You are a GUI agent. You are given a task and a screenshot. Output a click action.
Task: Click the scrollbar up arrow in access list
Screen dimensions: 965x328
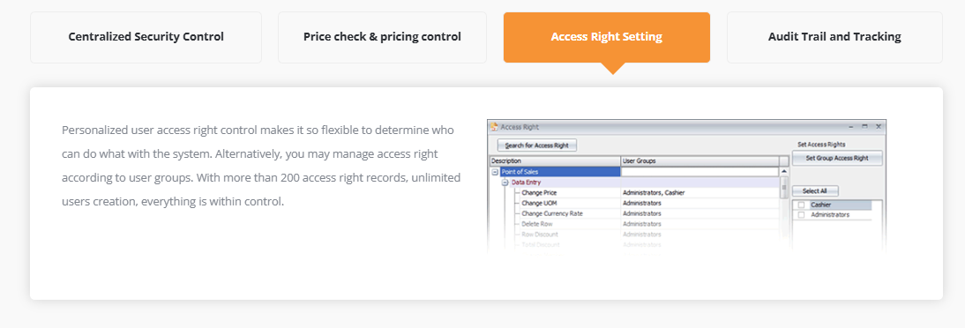[784, 172]
